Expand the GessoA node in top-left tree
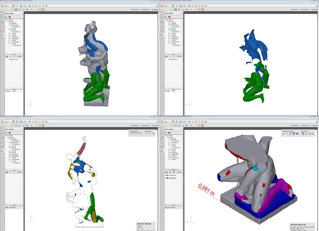This screenshot has width=319, height=231. (x=9, y=33)
